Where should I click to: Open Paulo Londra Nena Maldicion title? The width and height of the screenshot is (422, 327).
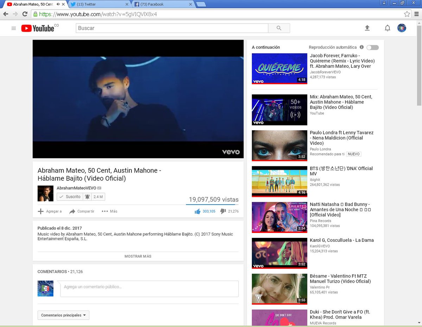(341, 138)
